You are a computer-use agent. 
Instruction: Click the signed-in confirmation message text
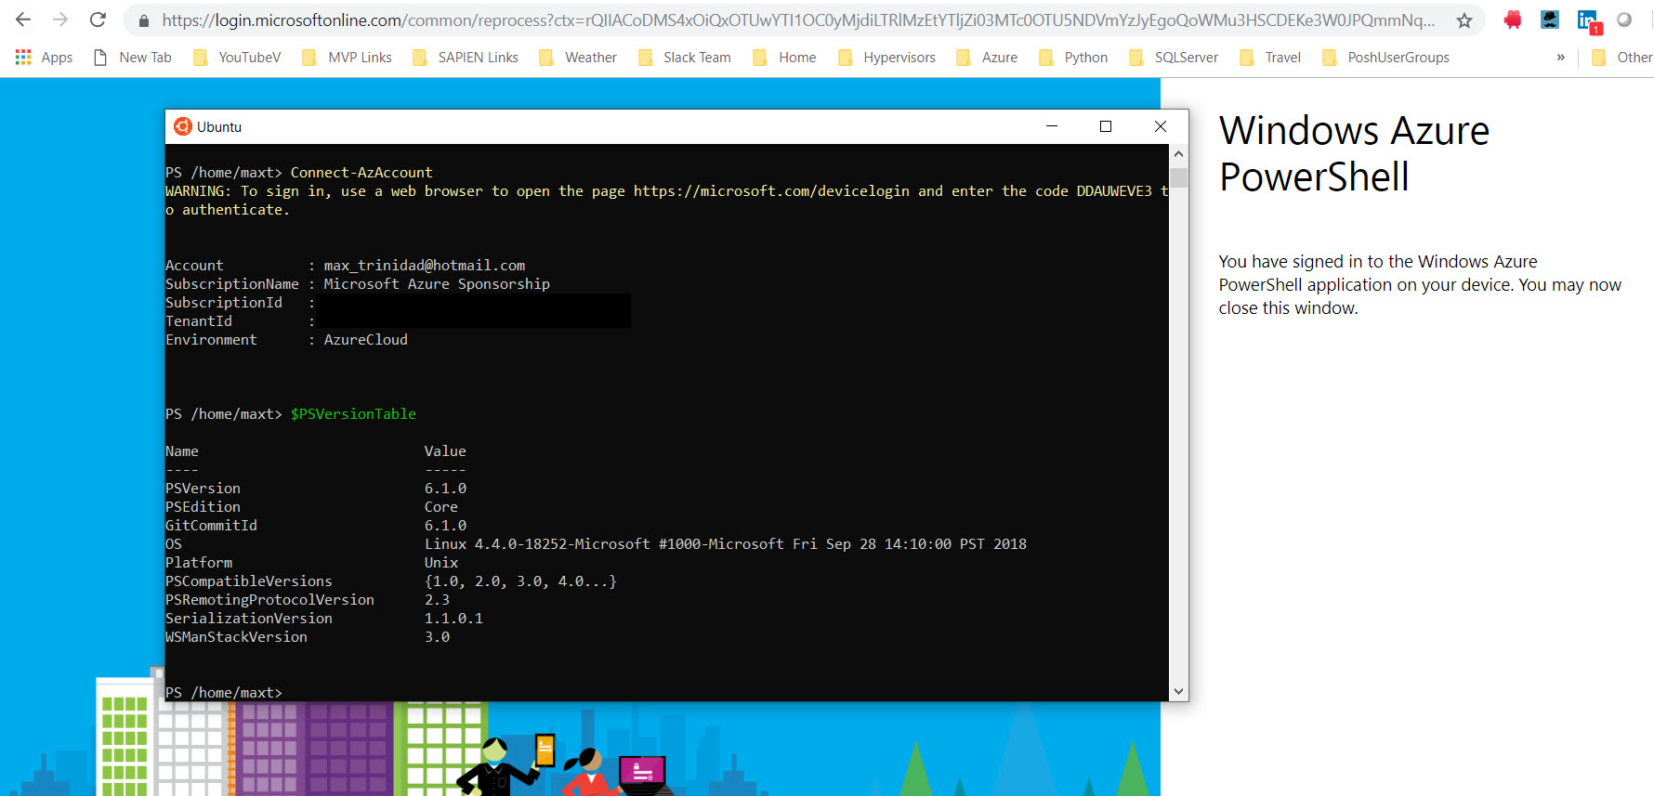click(x=1420, y=285)
